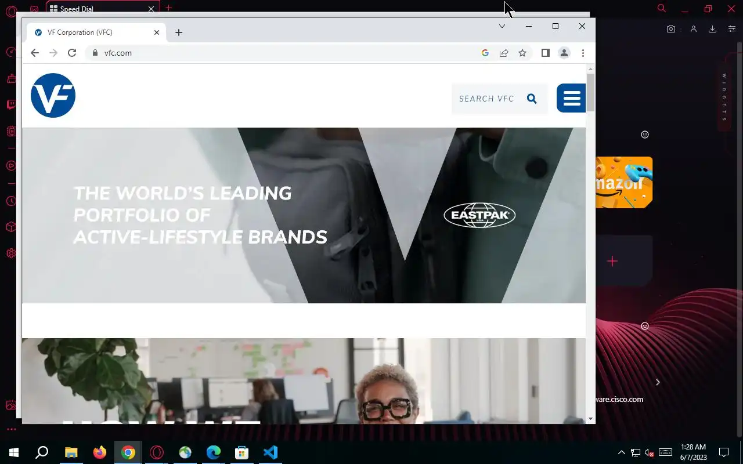
Task: Bookmark vfc.com with the star icon
Action: pos(522,53)
